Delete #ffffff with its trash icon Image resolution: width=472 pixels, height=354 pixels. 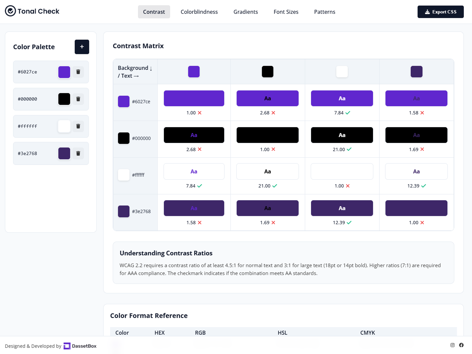tap(78, 126)
